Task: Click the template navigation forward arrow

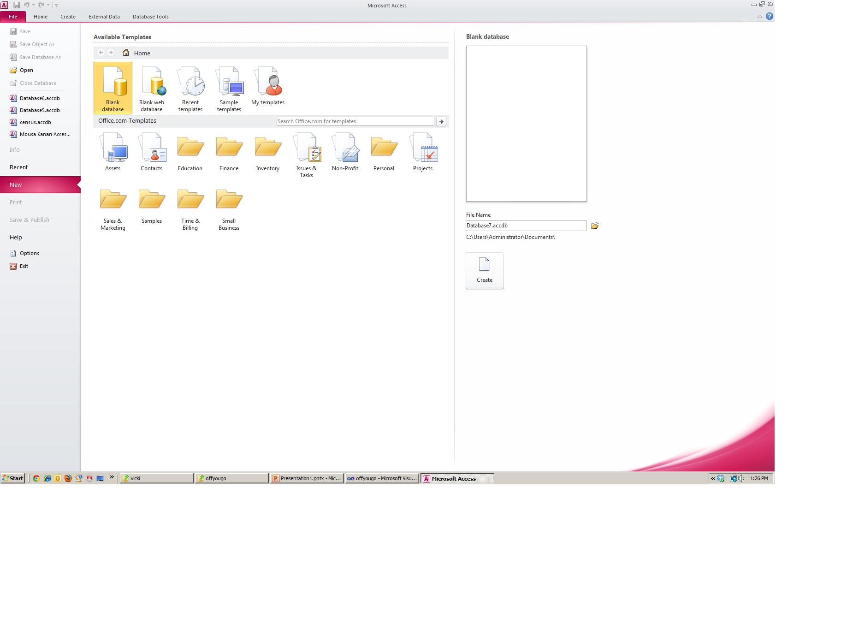Action: point(111,53)
